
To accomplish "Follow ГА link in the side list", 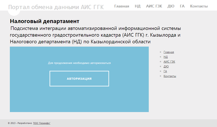I will (165, 71).
